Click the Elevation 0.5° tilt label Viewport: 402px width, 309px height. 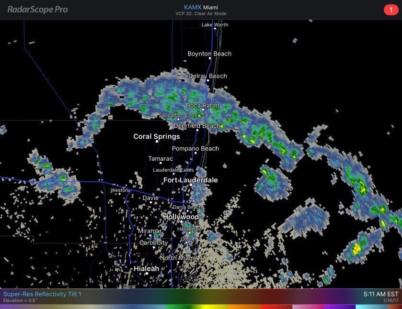point(20,300)
